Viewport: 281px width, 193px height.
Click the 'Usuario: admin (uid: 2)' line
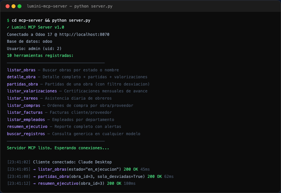pyautogui.click(x=34, y=49)
